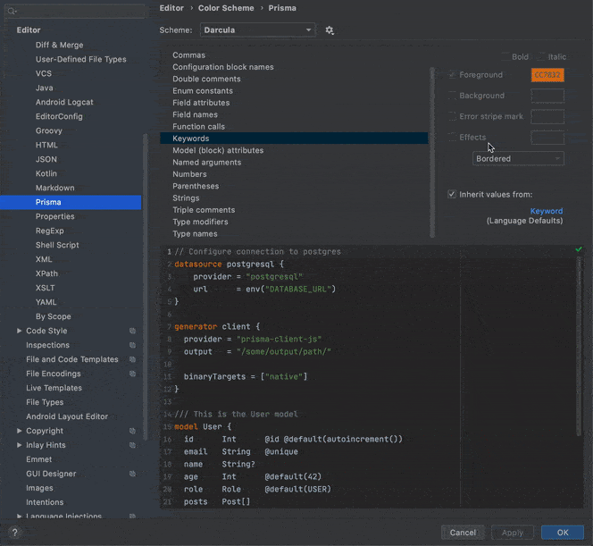Select By Scope in settings tree
This screenshot has height=546, width=593.
pyautogui.click(x=71, y=316)
